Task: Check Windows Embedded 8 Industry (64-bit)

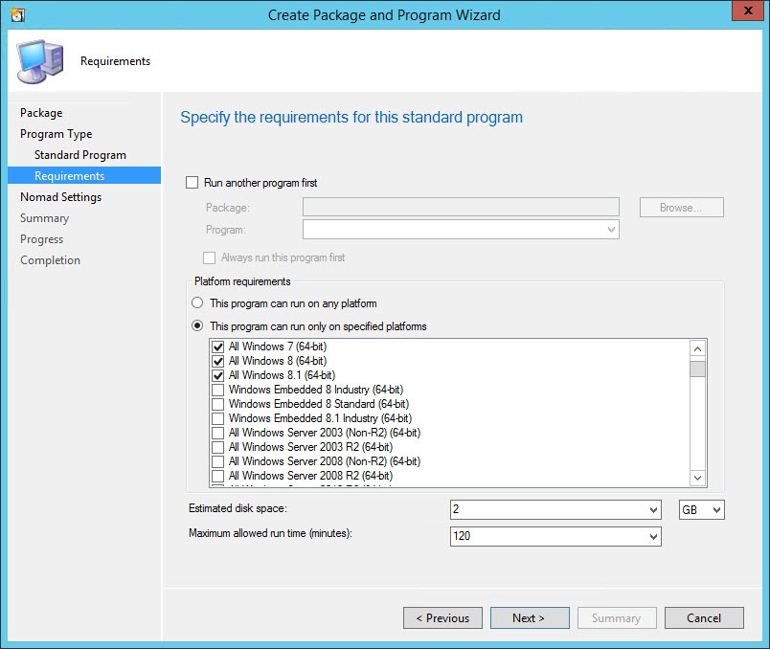Action: (218, 390)
